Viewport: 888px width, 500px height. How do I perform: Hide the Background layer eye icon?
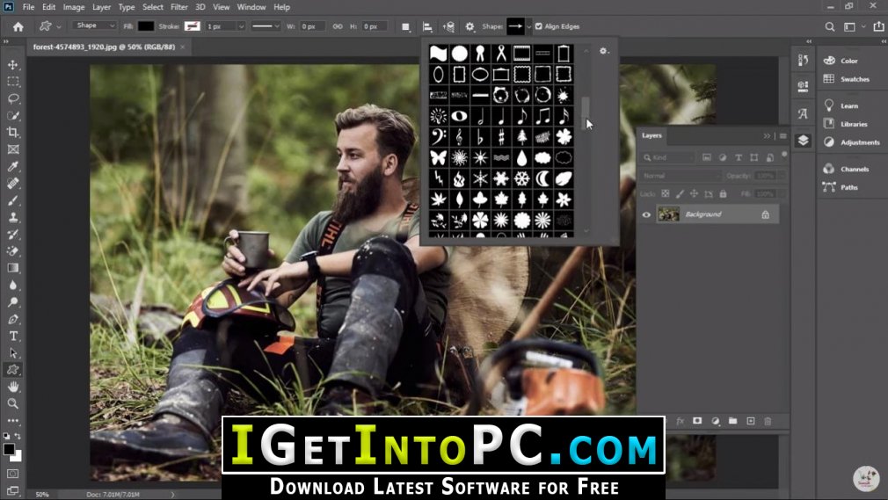coord(646,214)
